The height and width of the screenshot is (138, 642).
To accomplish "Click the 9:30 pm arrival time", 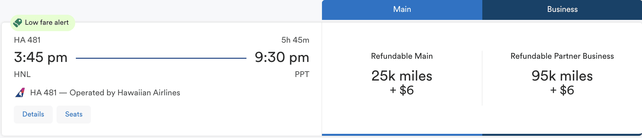I will point(282,57).
